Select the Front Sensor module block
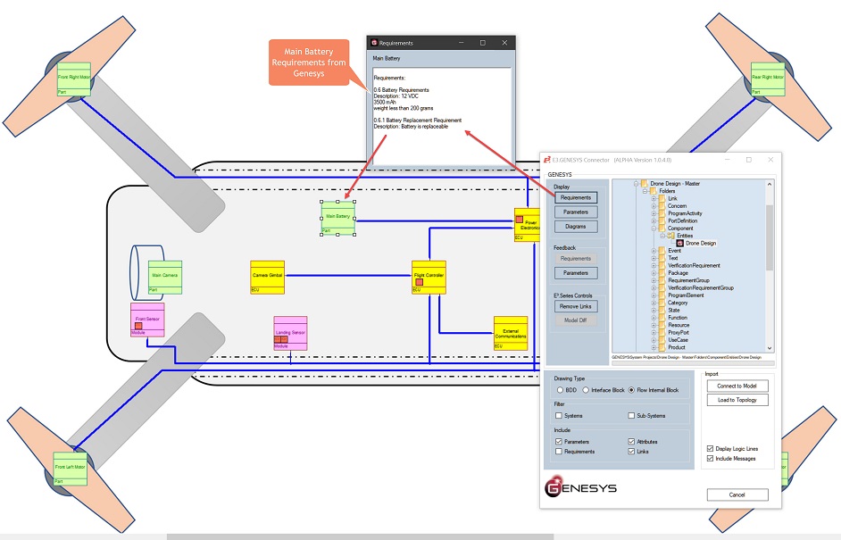841x540 pixels. coord(147,320)
